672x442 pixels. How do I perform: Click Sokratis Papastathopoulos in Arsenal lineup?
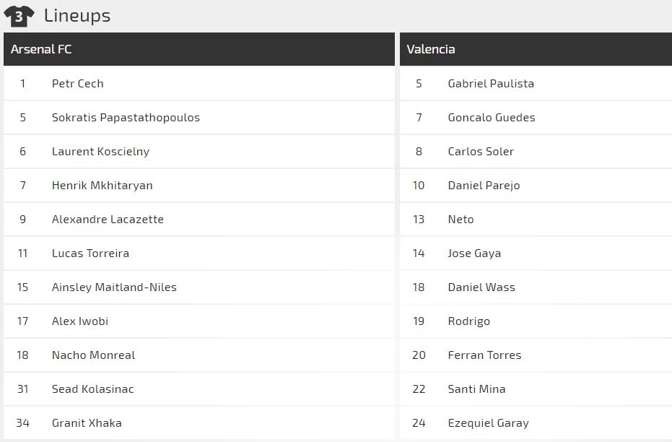pyautogui.click(x=126, y=118)
